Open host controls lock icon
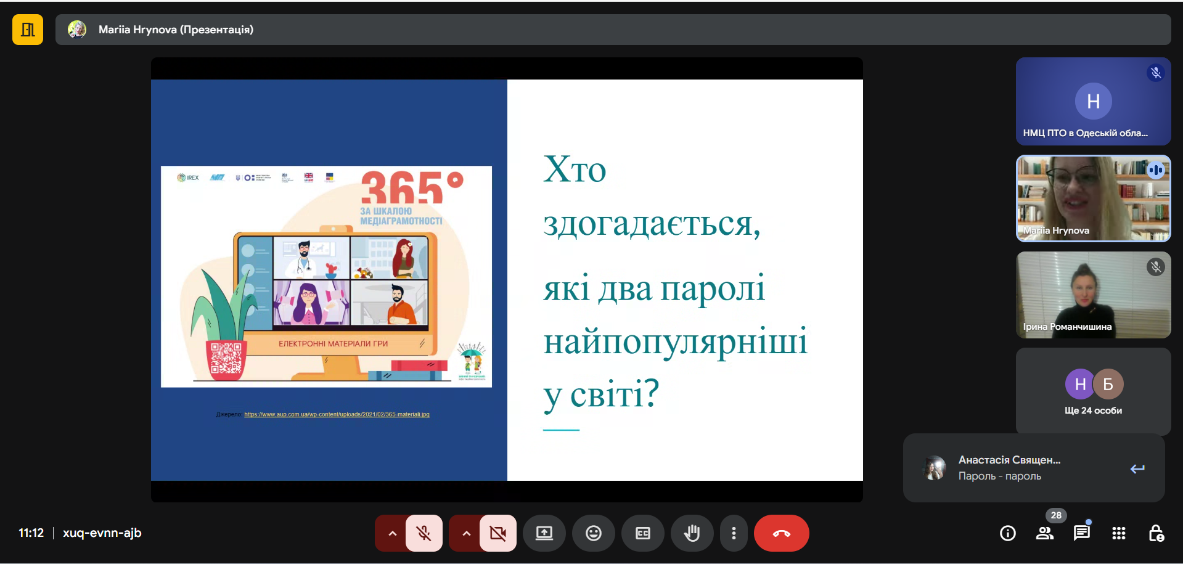Screen dimensions: 1183x564 point(1156,533)
